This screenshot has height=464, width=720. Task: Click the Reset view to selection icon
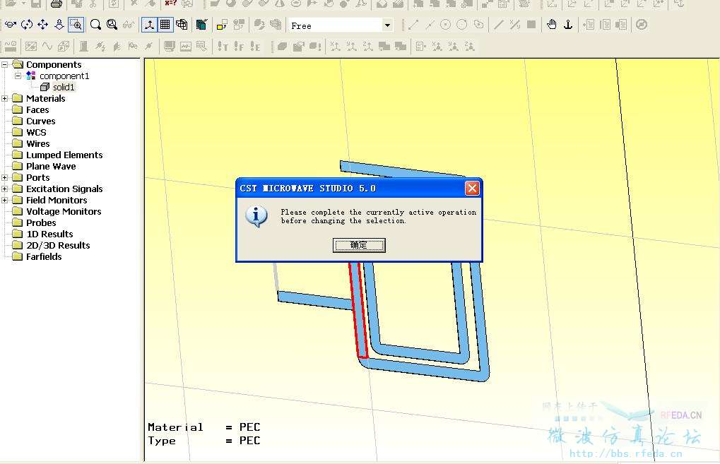pyautogui.click(x=112, y=25)
